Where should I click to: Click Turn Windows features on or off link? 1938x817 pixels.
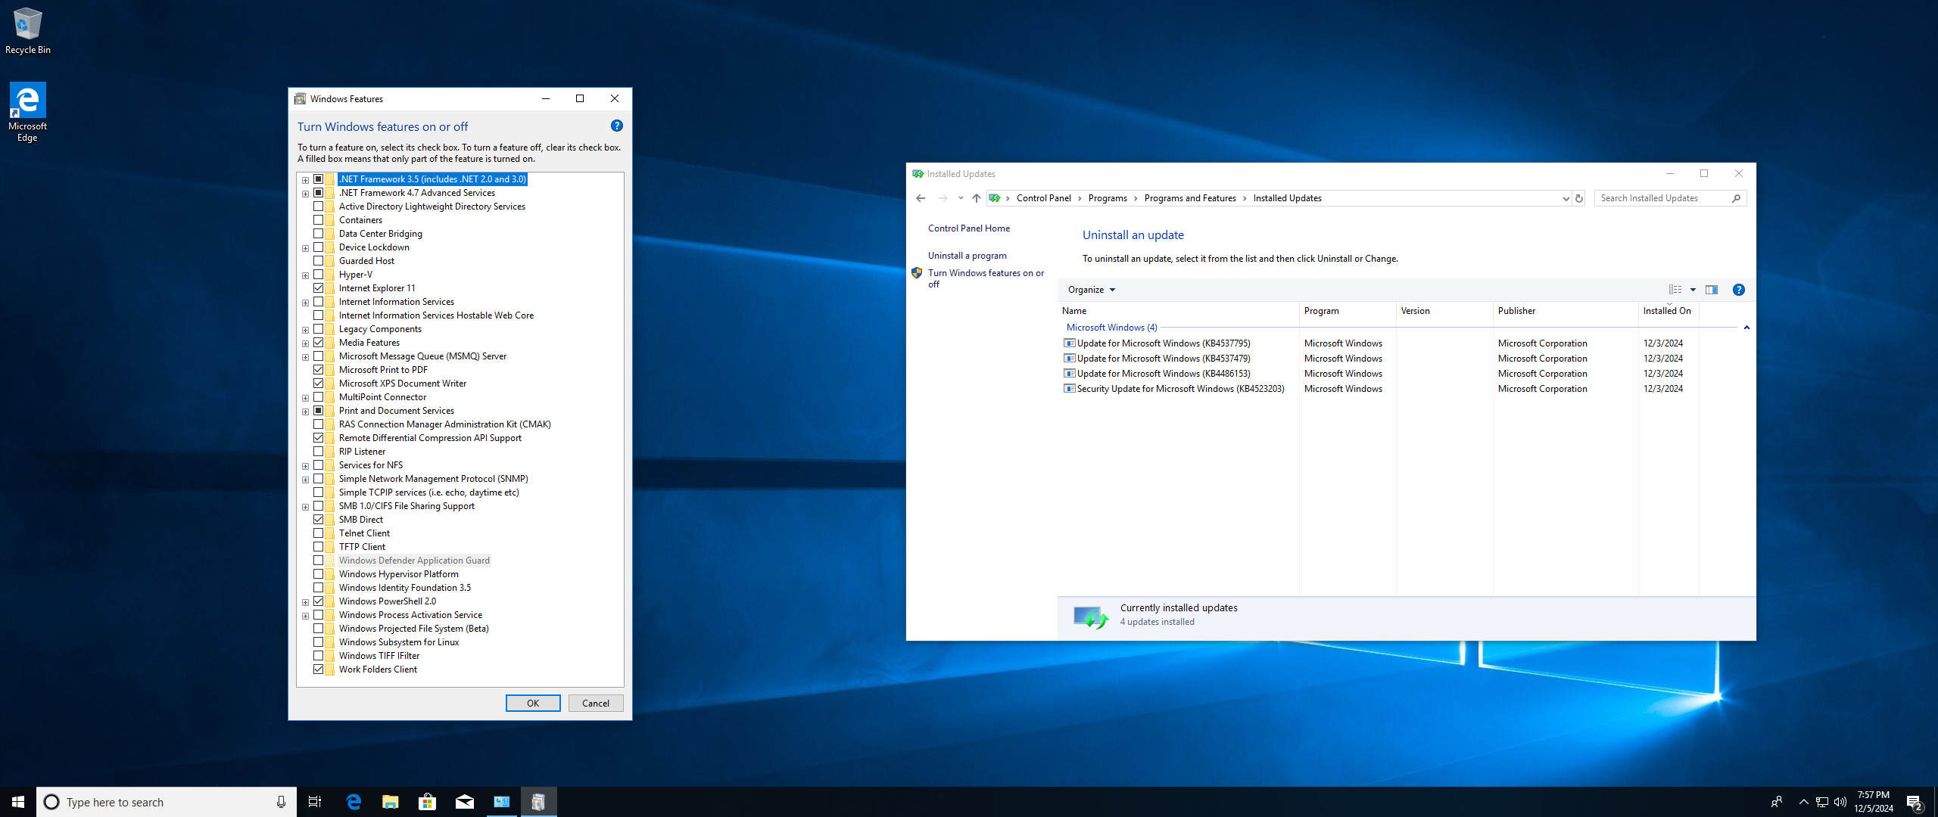(986, 278)
